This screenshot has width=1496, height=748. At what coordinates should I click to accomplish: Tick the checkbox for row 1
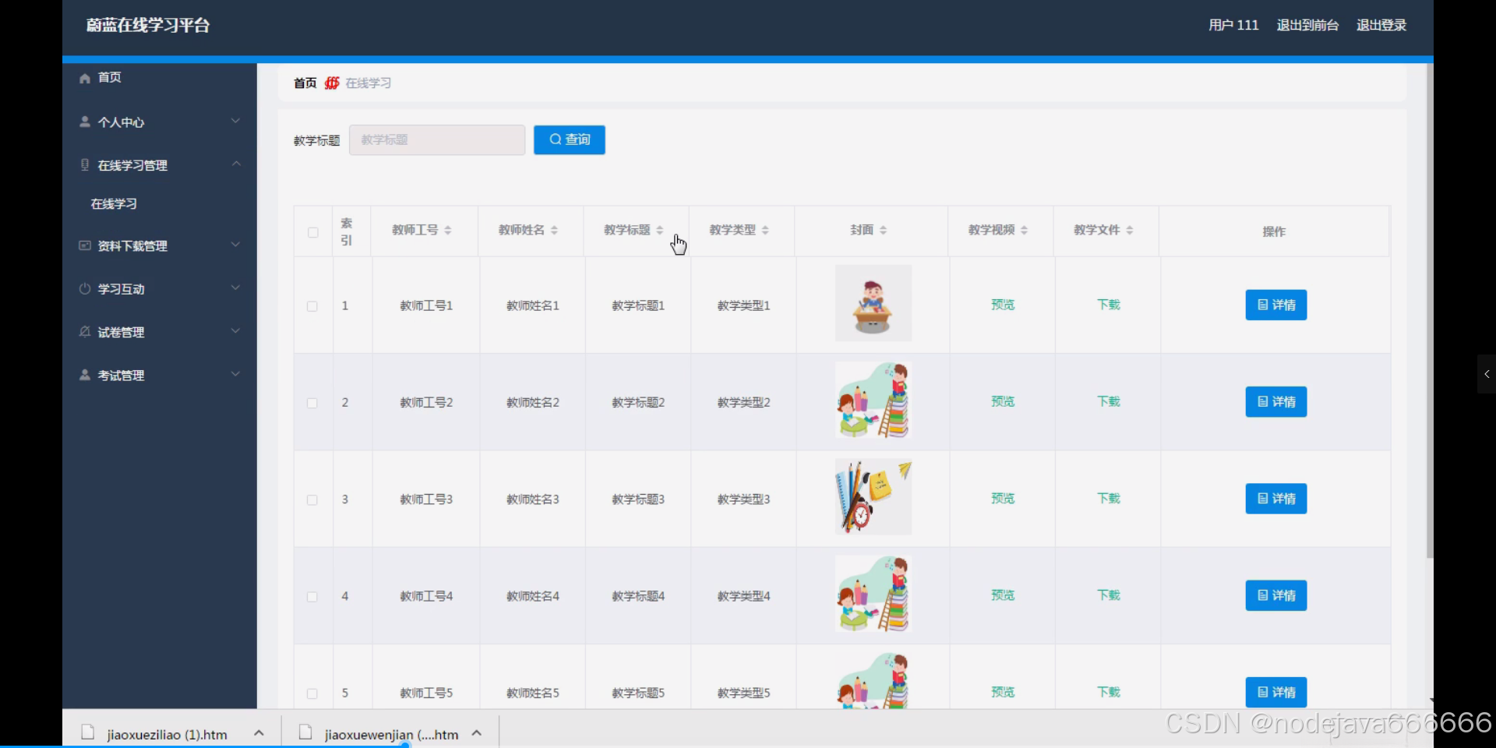point(312,306)
